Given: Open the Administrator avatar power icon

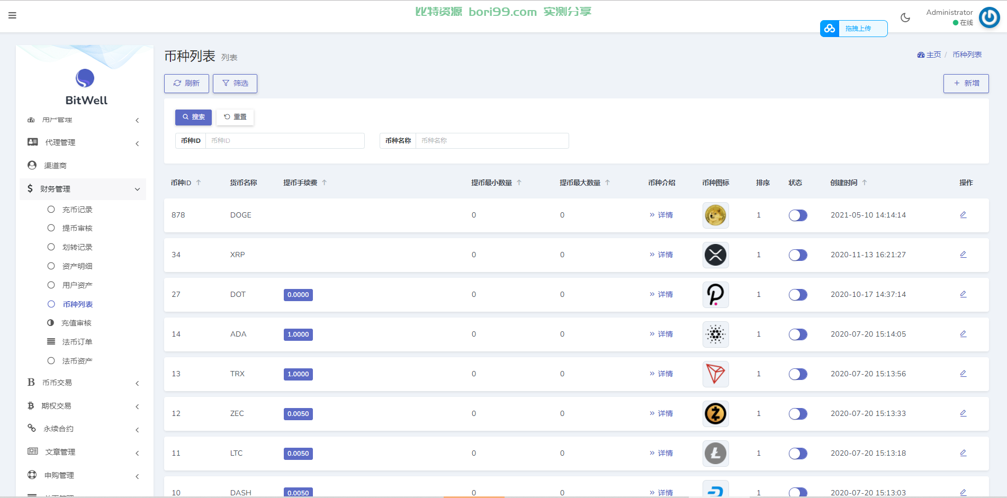Looking at the screenshot, I should coord(989,17).
